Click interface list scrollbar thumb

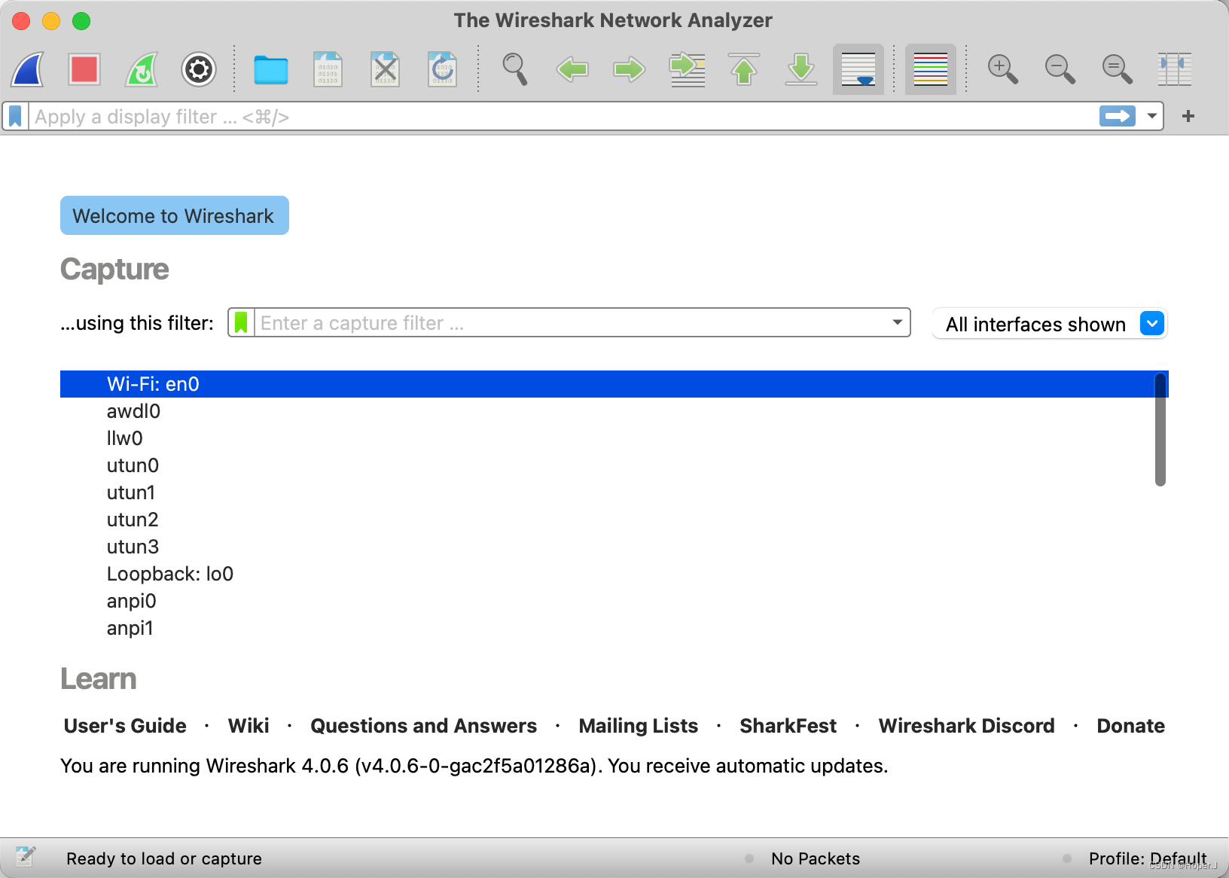pyautogui.click(x=1160, y=430)
